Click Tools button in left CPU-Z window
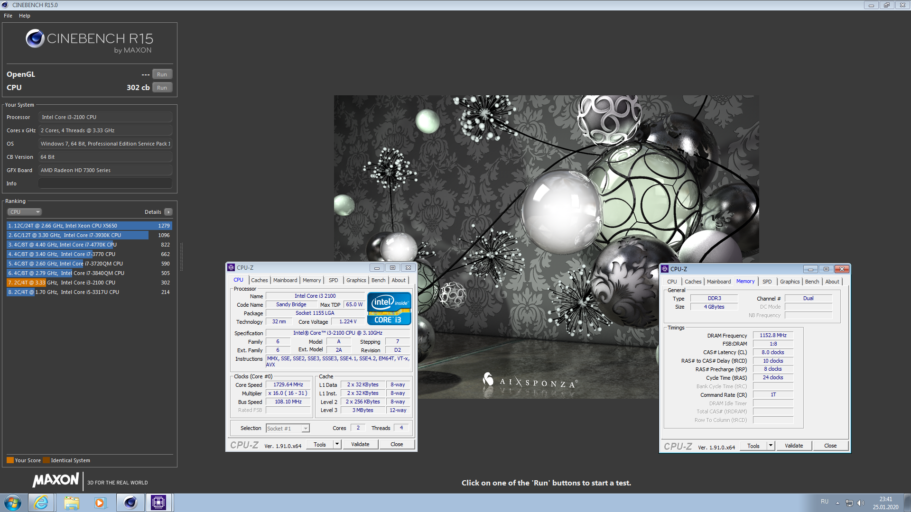 (320, 445)
